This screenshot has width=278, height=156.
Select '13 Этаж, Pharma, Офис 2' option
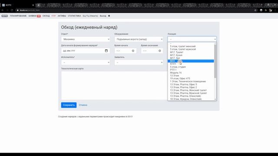[191, 88]
